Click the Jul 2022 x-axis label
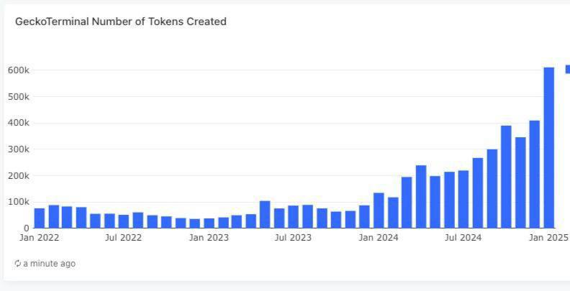This screenshot has height=291, width=570. [x=123, y=238]
